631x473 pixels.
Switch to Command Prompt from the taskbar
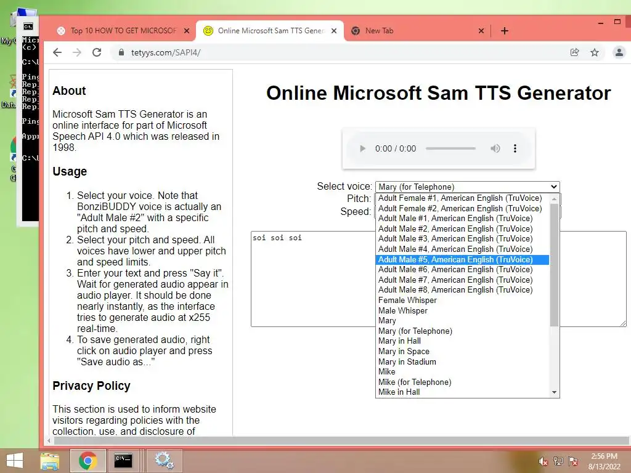tap(123, 461)
